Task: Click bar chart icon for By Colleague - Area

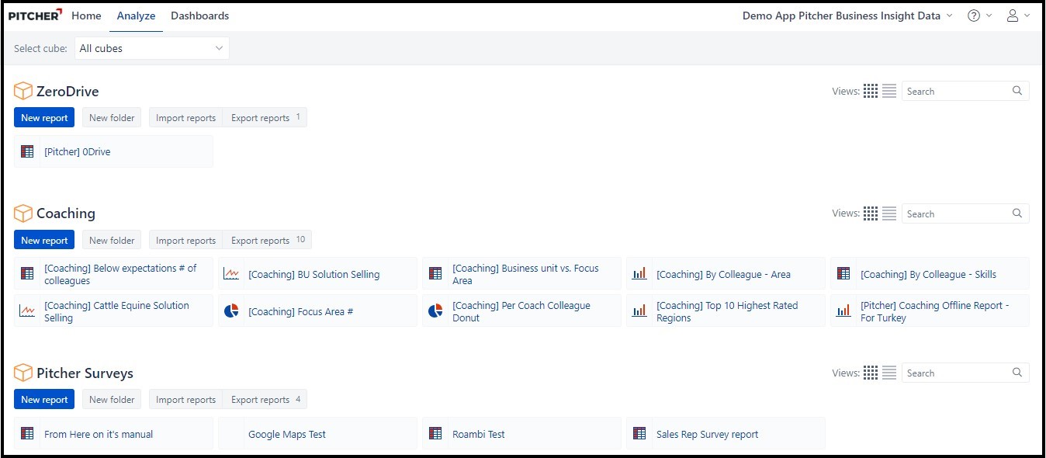Action: click(x=639, y=274)
